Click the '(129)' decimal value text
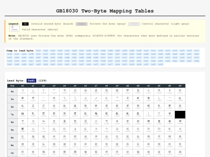 pyautogui.click(x=42, y=81)
